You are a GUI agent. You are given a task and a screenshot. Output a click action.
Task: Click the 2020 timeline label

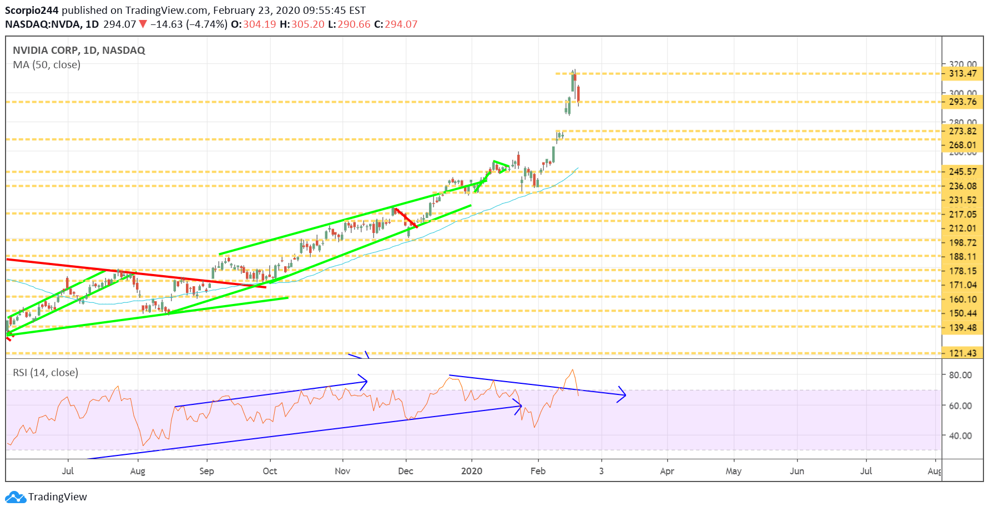coord(472,471)
